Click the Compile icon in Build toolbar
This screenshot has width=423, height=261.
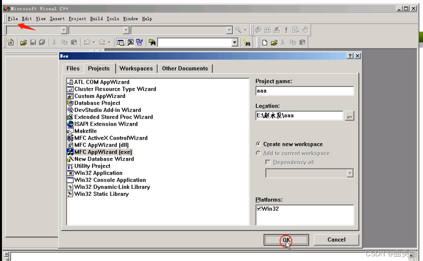pyautogui.click(x=258, y=30)
